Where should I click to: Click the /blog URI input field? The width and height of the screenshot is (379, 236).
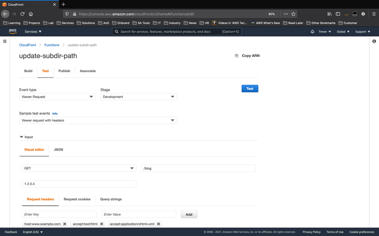[x=198, y=168]
